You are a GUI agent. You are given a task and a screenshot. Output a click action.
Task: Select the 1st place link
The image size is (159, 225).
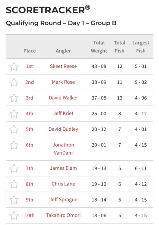click(x=29, y=66)
